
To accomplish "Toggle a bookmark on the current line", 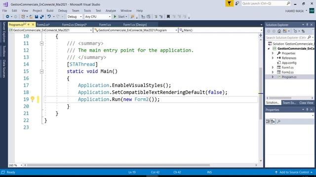I will pyautogui.click(x=168, y=17).
